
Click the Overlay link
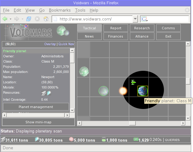click(x=50, y=44)
